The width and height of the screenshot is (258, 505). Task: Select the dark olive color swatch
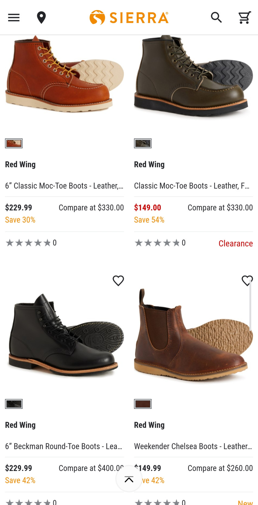tap(143, 143)
